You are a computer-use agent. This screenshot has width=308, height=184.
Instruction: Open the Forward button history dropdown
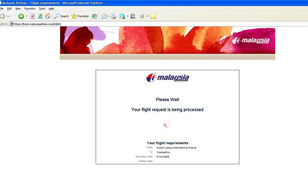tap(26, 16)
